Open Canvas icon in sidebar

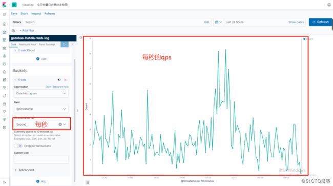coord(5,48)
